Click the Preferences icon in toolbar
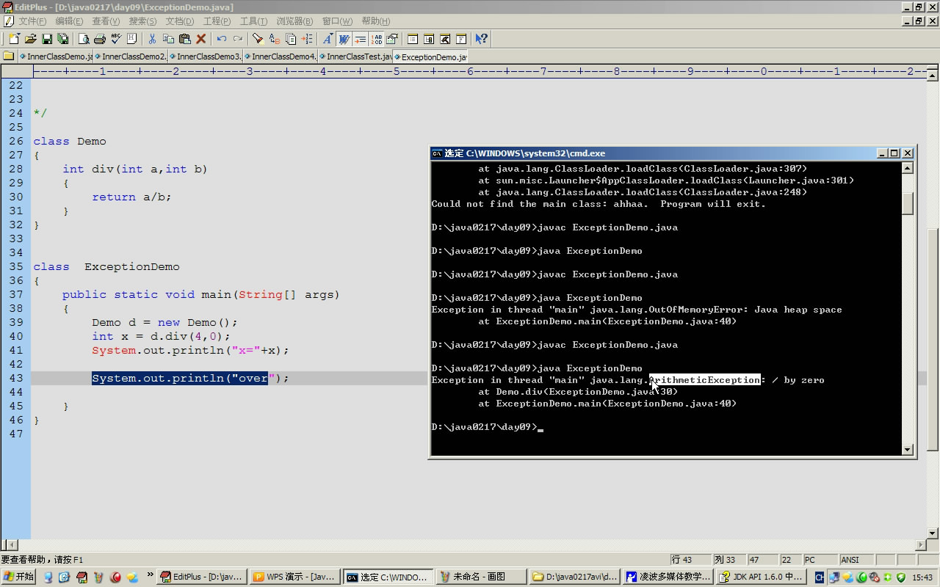Image resolution: width=940 pixels, height=587 pixels. (392, 39)
